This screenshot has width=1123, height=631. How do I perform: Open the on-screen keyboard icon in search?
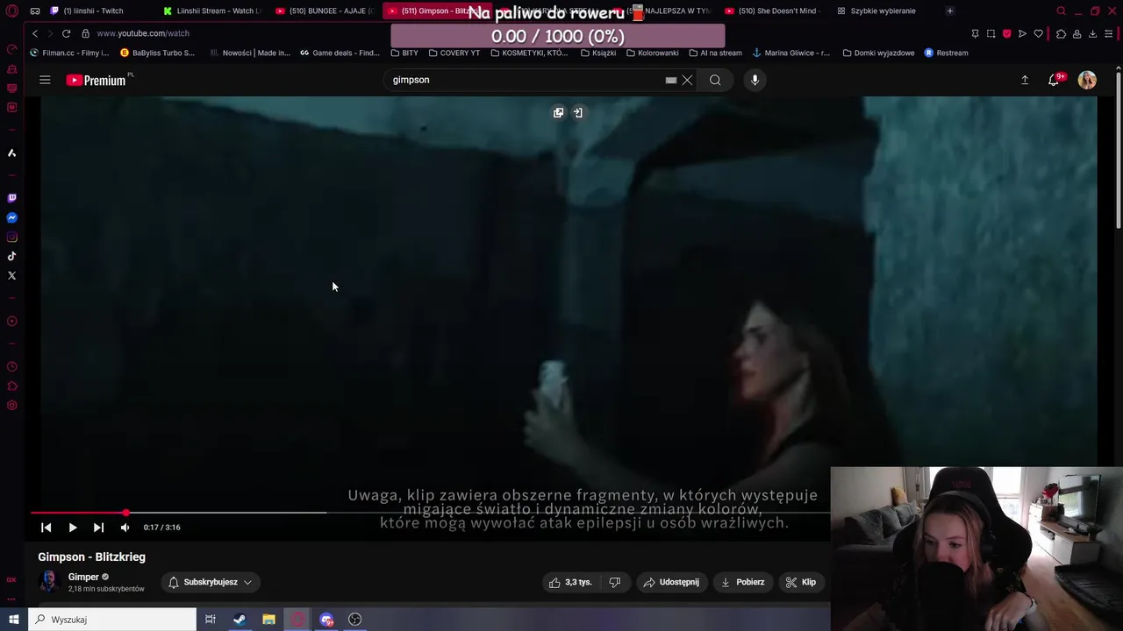[x=671, y=80]
